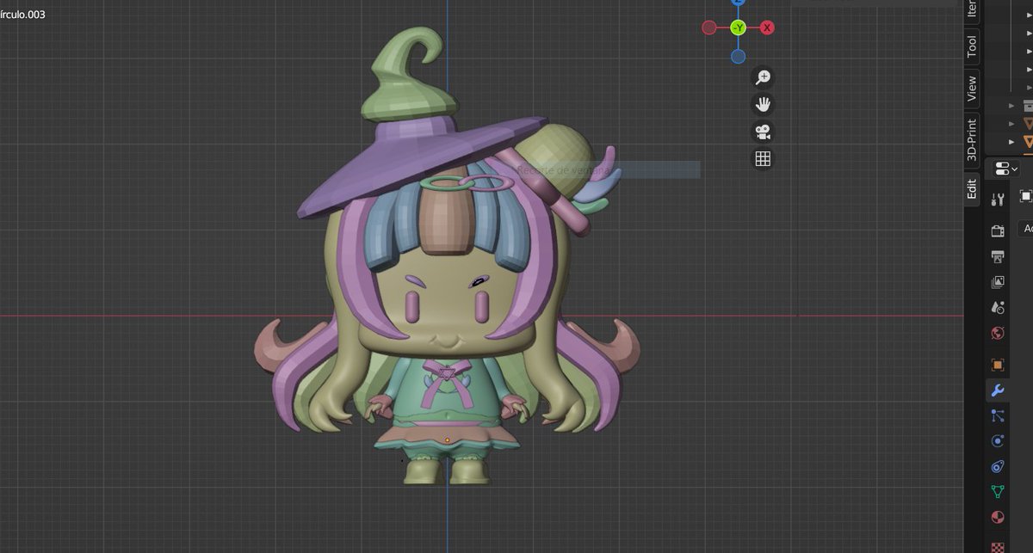Open the Output properties printer icon
This screenshot has width=1033, height=553.
pos(998,256)
